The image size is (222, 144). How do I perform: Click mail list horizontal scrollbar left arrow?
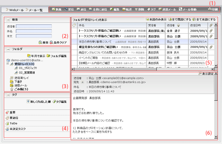click(x=73, y=69)
